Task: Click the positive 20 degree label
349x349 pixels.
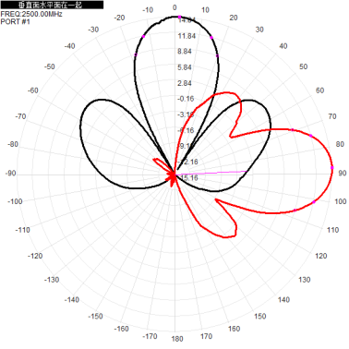Action: tap(234, 18)
